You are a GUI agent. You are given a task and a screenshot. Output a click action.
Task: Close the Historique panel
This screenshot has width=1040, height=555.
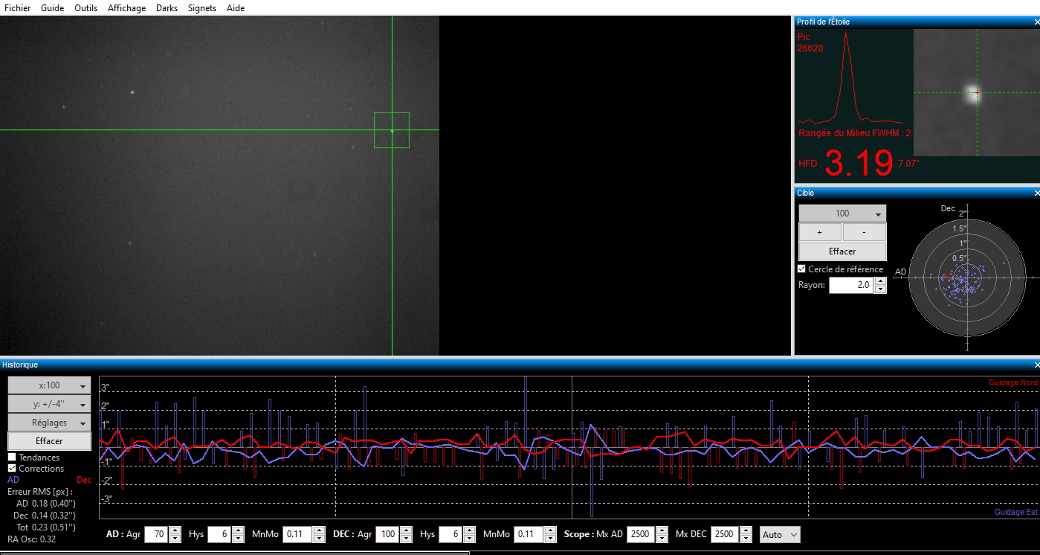click(1036, 365)
